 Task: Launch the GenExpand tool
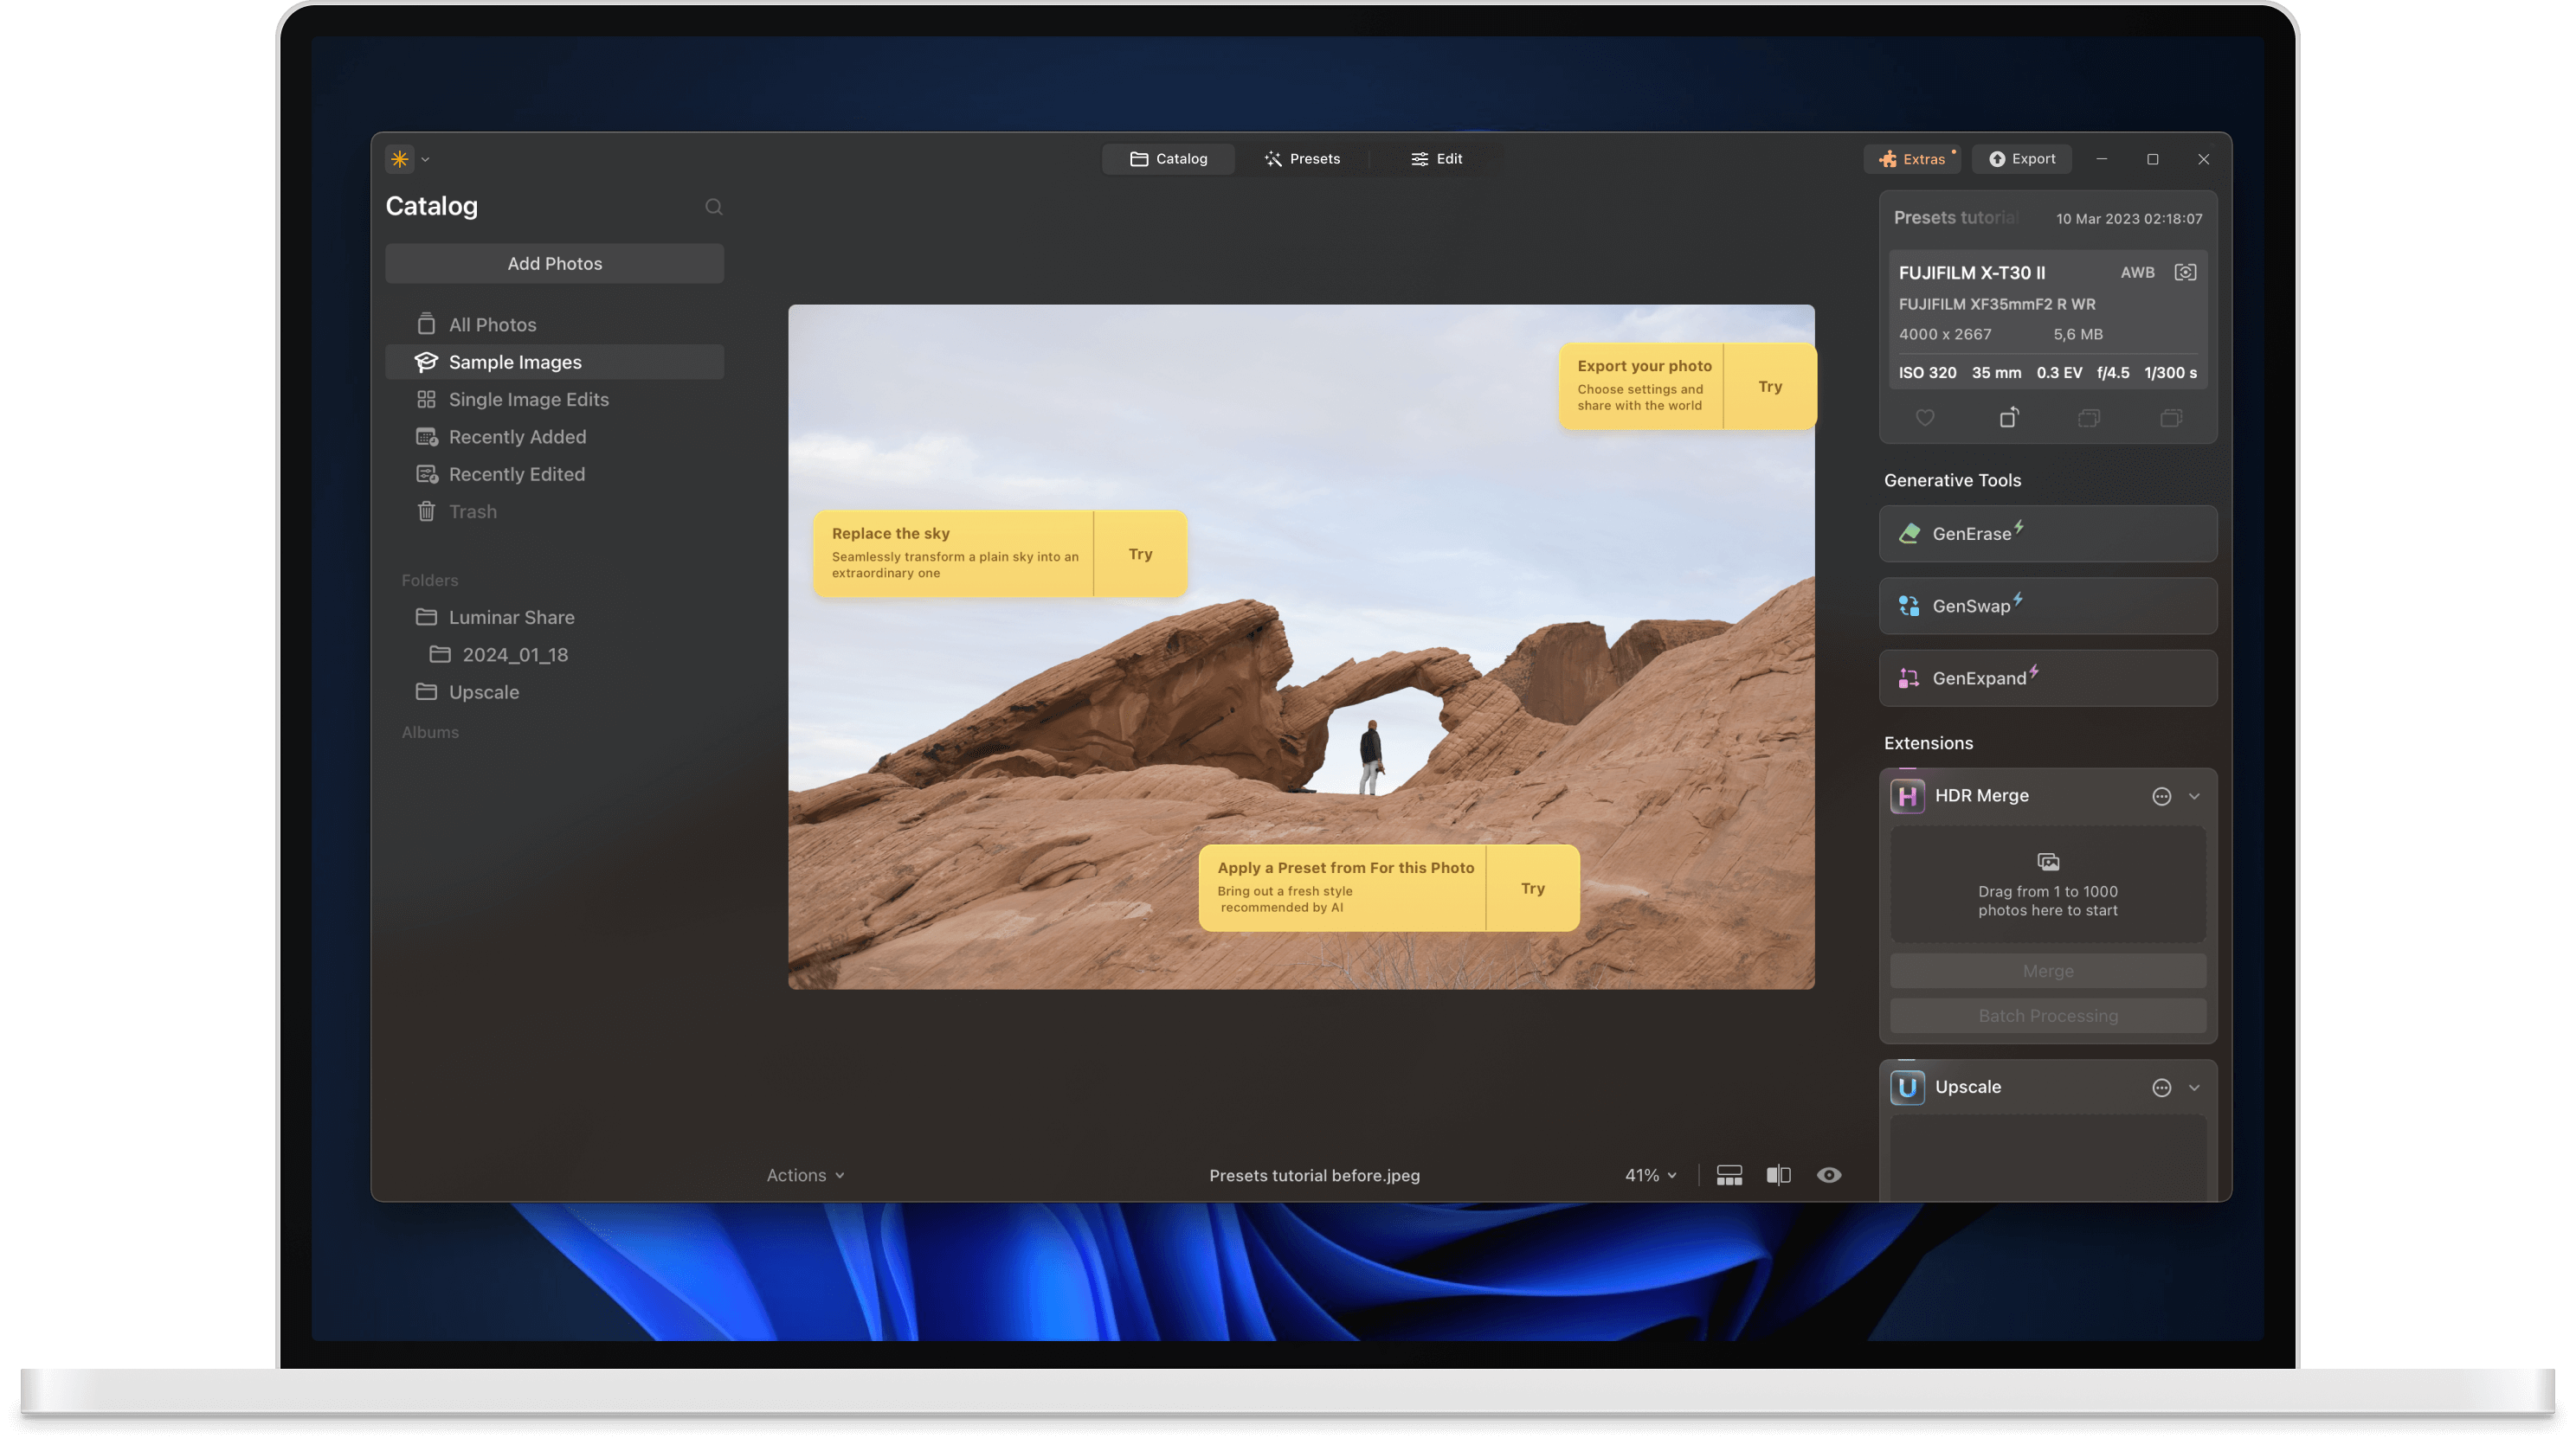tap(2046, 677)
